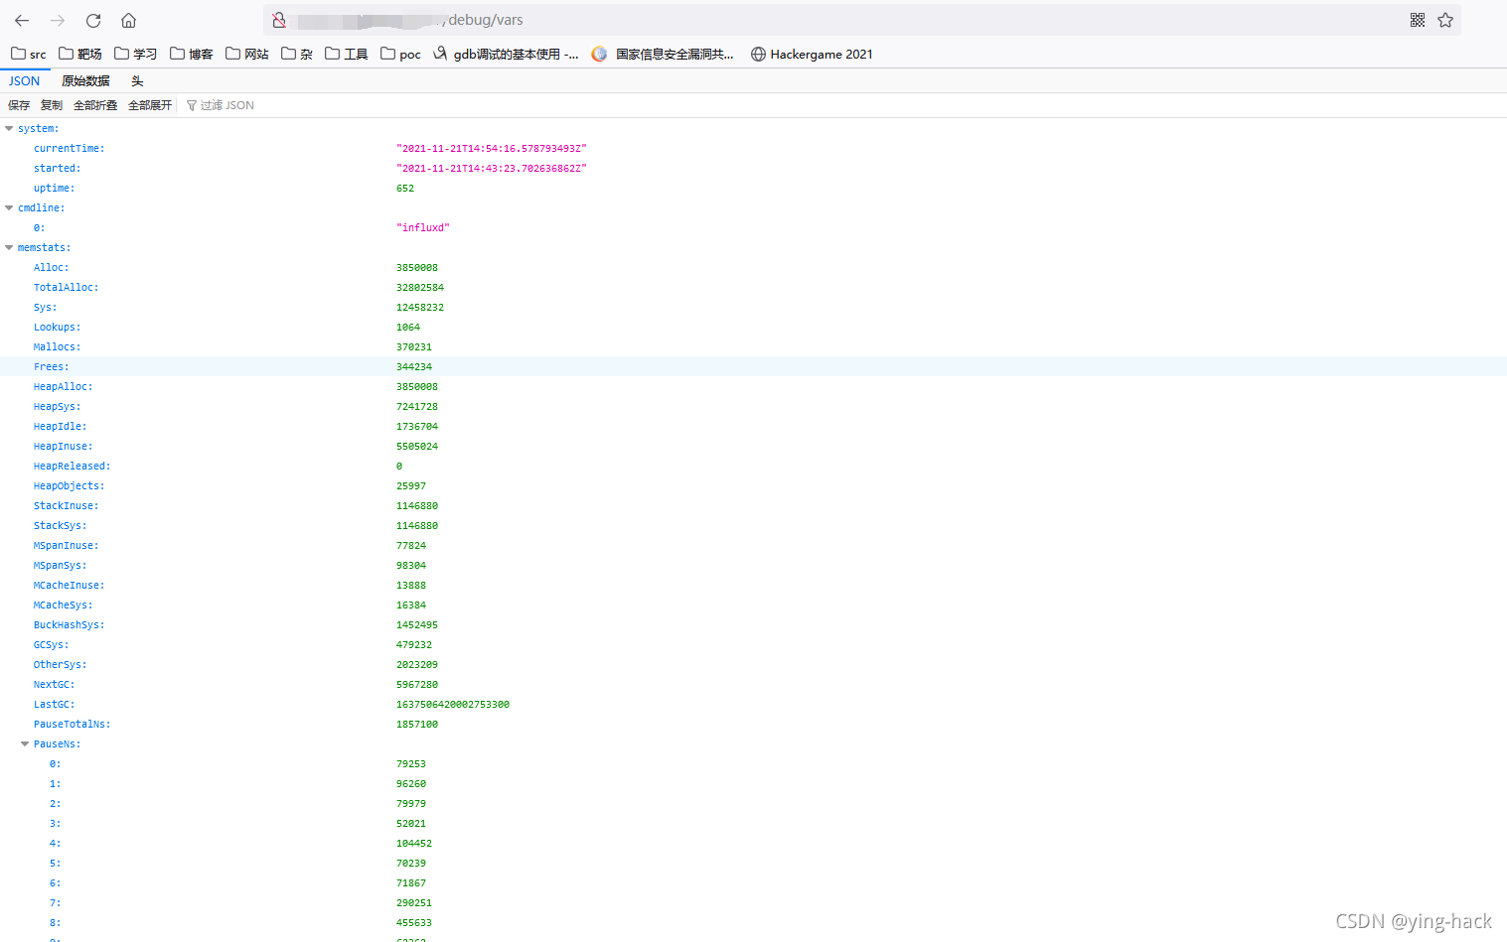The height and width of the screenshot is (942, 1507).
Task: Go back to the previous page
Action: coord(22,20)
